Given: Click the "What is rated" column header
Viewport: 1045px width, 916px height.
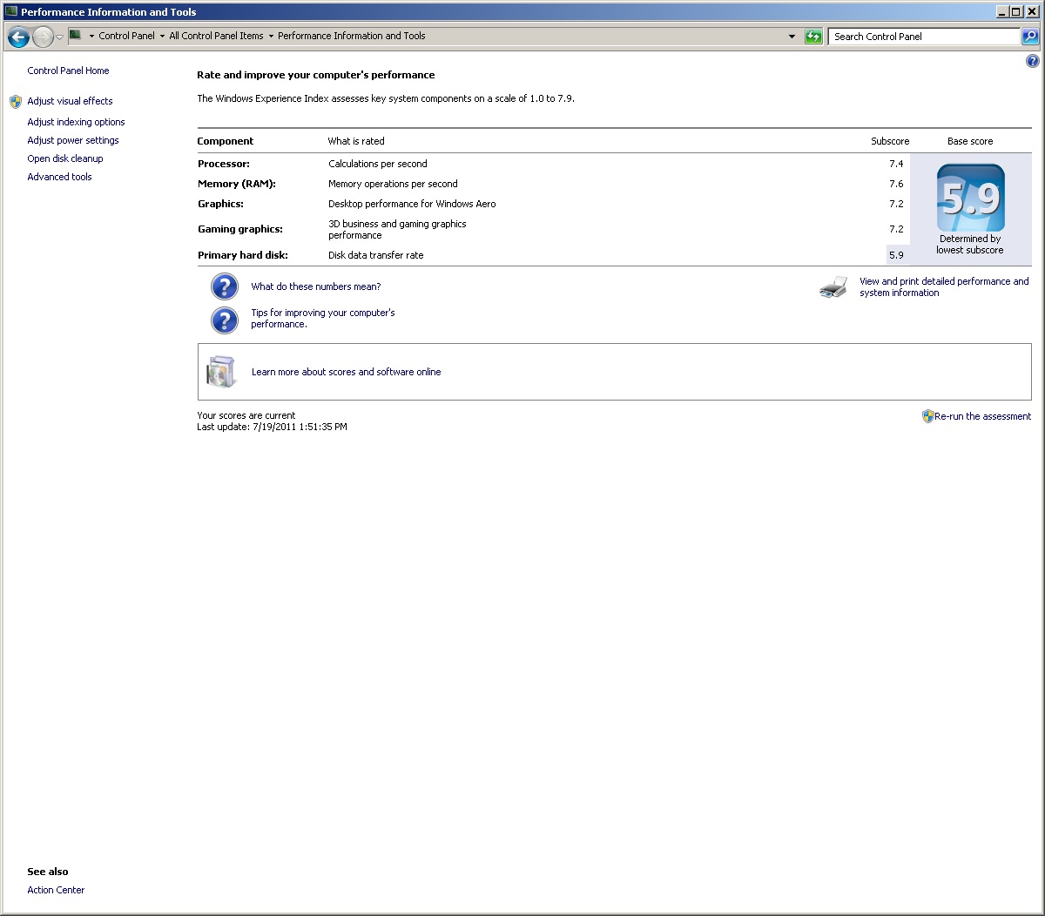Looking at the screenshot, I should [356, 141].
